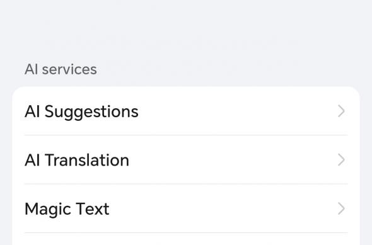Click empty space in AI Suggestions row

[x=237, y=111]
